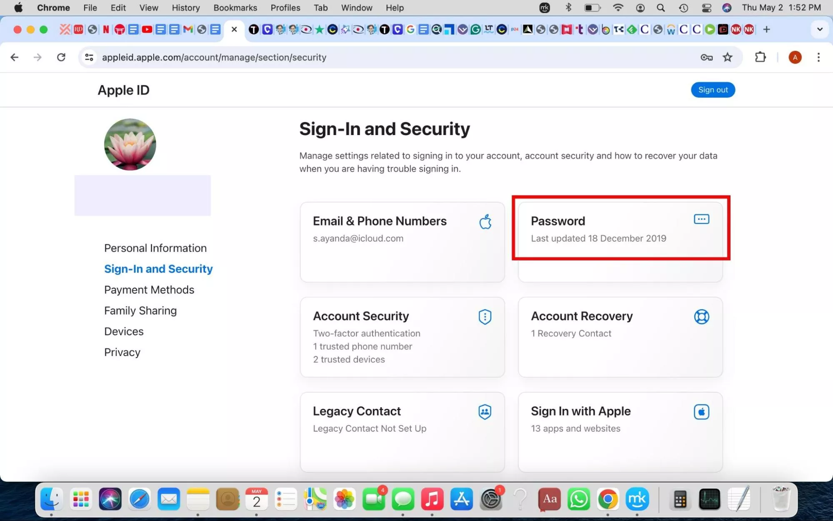Click the Apple logo on Email card
Viewport: 833px width, 521px height.
(485, 222)
